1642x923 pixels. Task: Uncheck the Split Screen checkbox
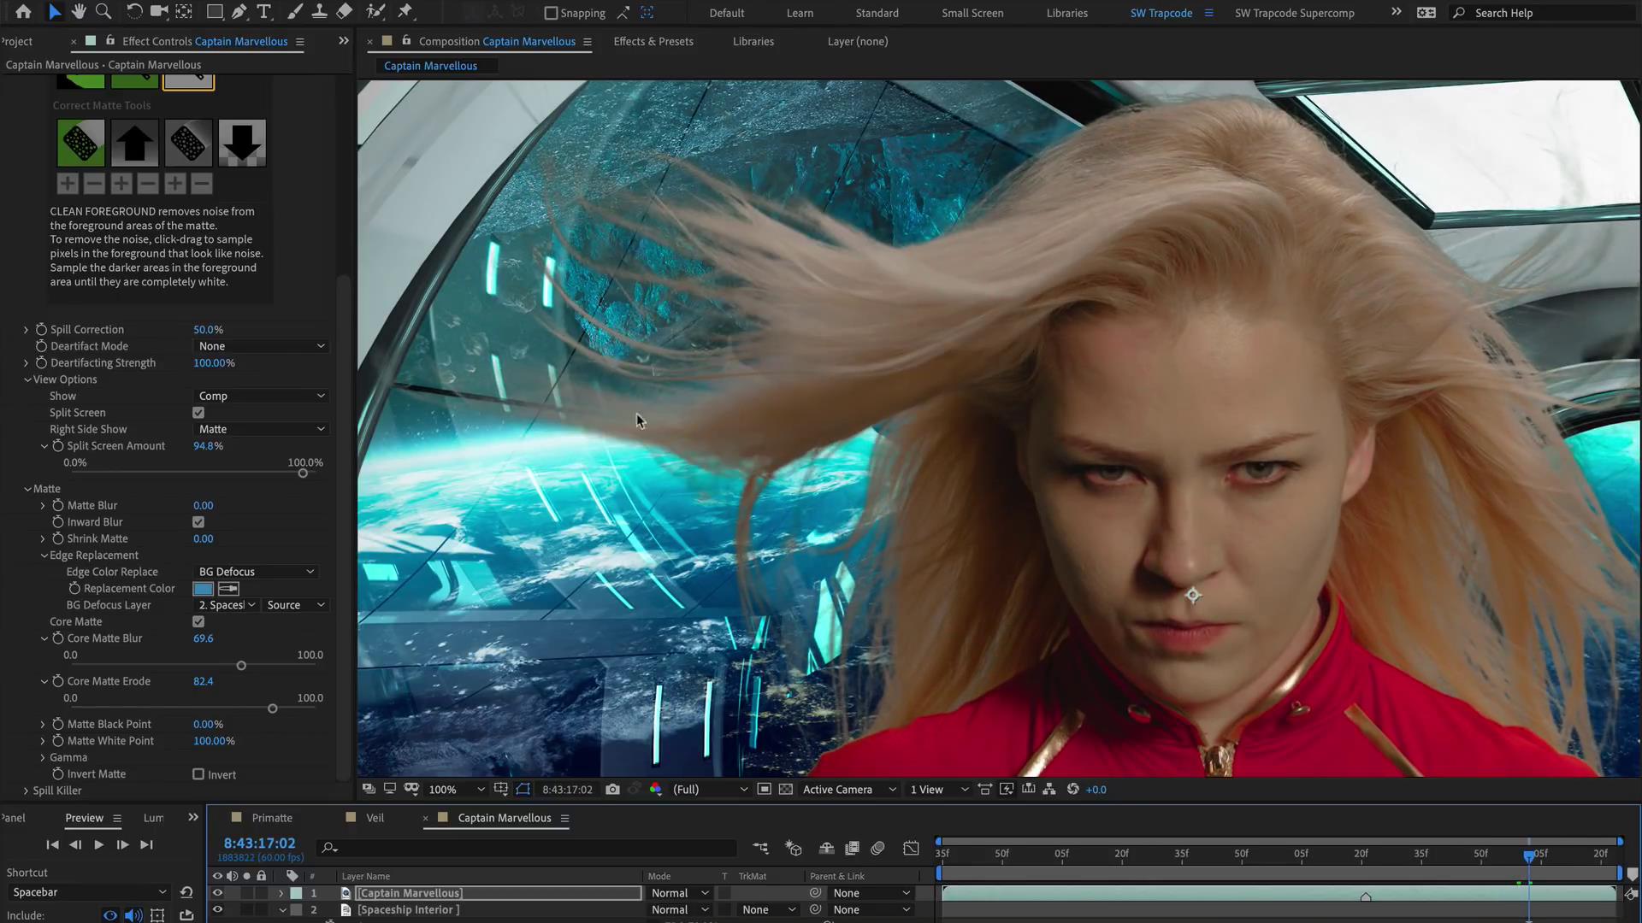click(198, 413)
